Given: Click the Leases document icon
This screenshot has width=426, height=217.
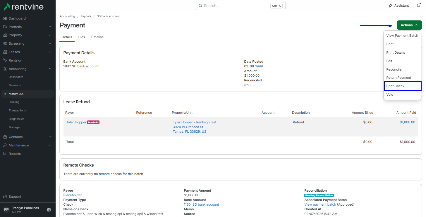Looking at the screenshot, I should [x=5, y=52].
